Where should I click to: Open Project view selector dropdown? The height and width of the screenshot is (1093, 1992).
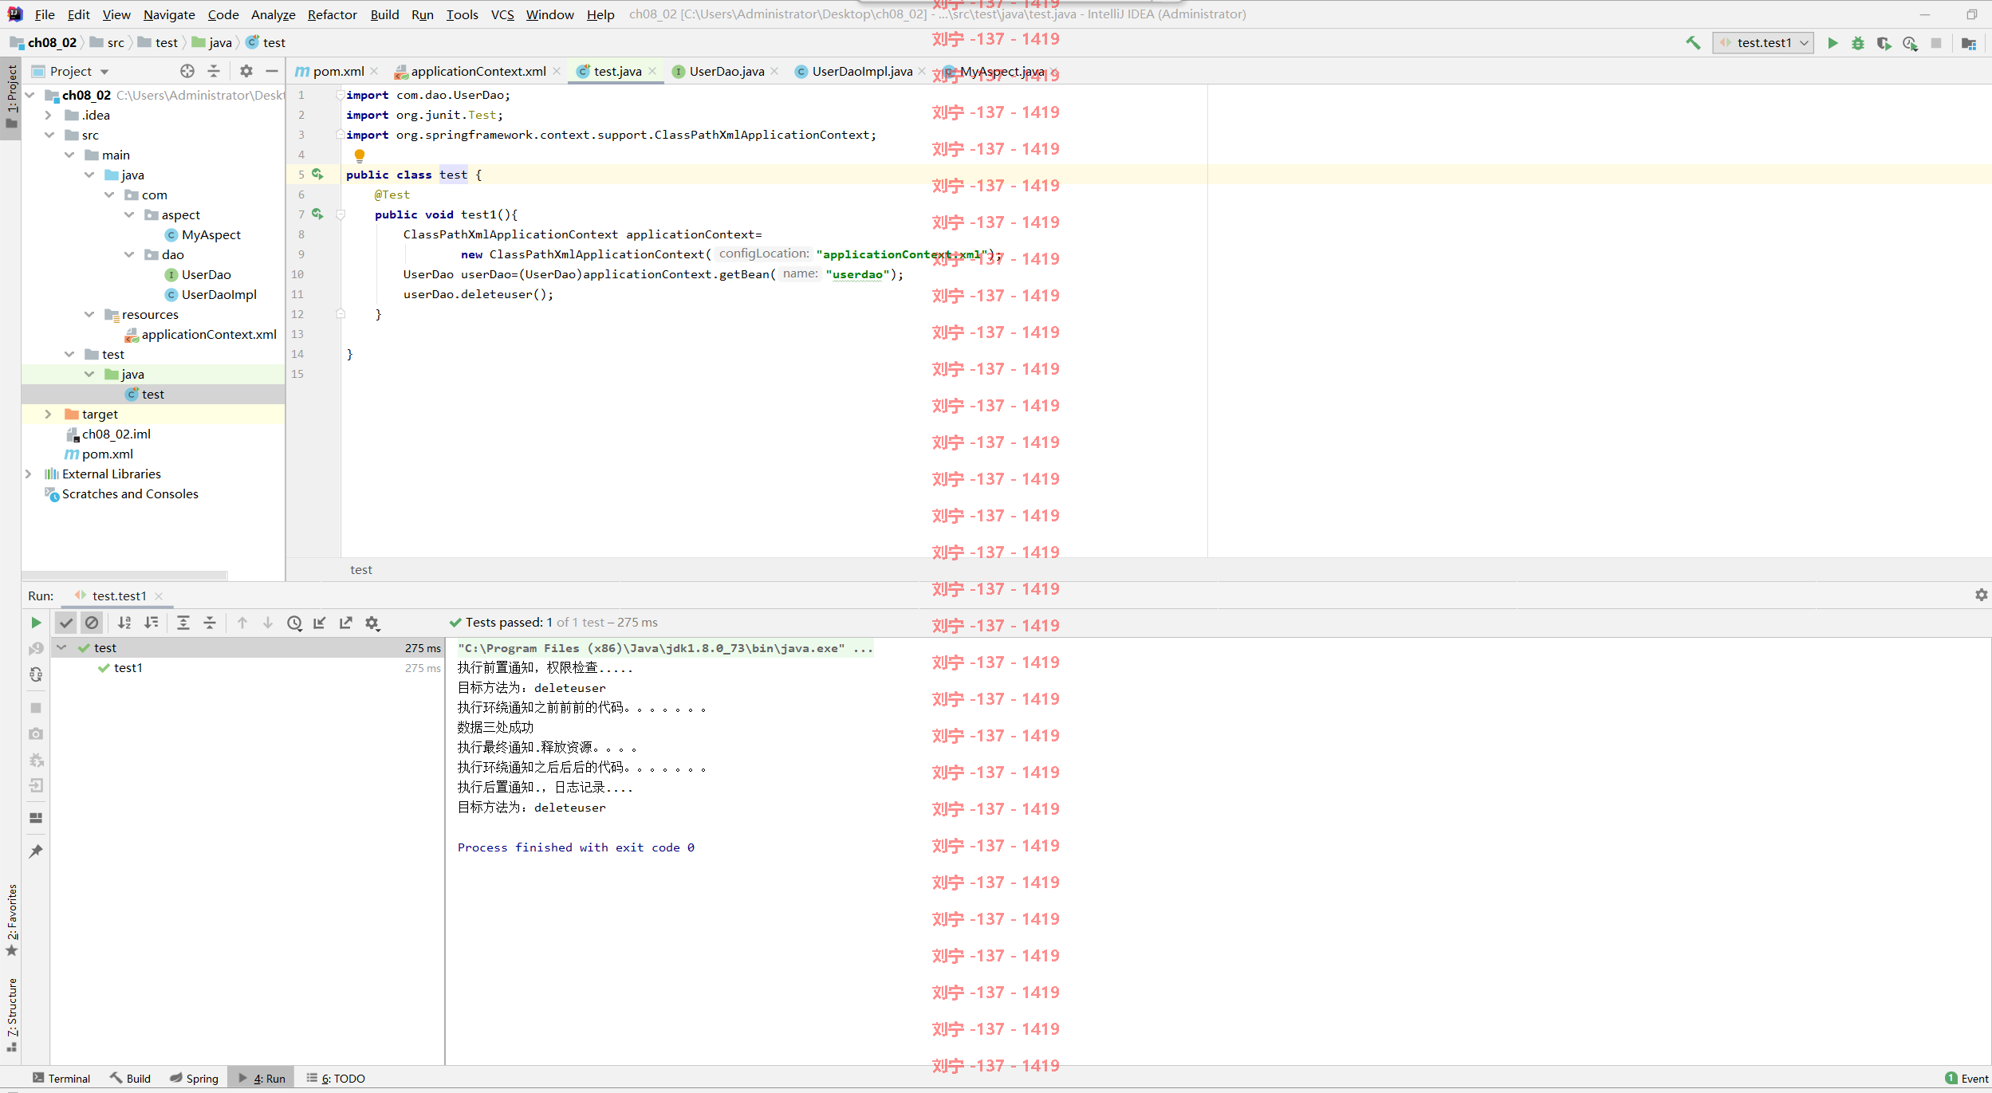click(79, 71)
